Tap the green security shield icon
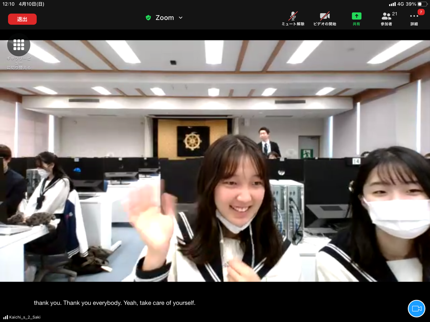This screenshot has height=322, width=430. 148,18
